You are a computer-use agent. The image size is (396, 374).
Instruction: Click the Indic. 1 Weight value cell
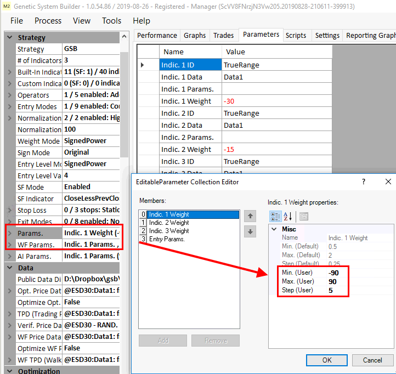276,101
